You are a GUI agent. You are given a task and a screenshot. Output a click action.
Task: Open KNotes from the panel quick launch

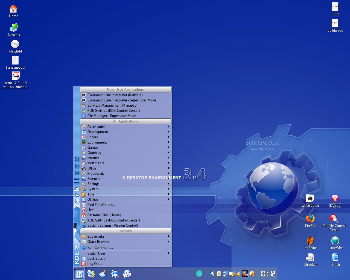coord(103,273)
